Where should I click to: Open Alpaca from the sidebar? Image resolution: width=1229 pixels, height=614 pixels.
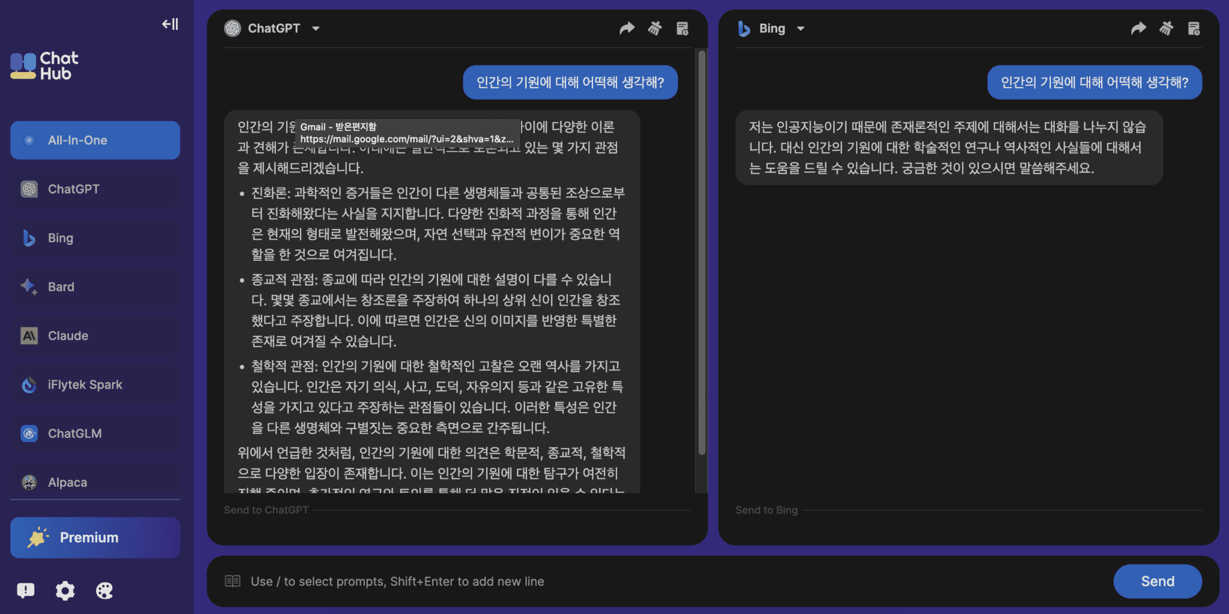click(95, 482)
